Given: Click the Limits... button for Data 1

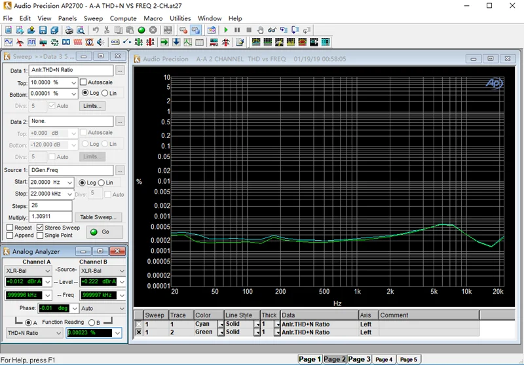Looking at the screenshot, I should click(x=92, y=106).
